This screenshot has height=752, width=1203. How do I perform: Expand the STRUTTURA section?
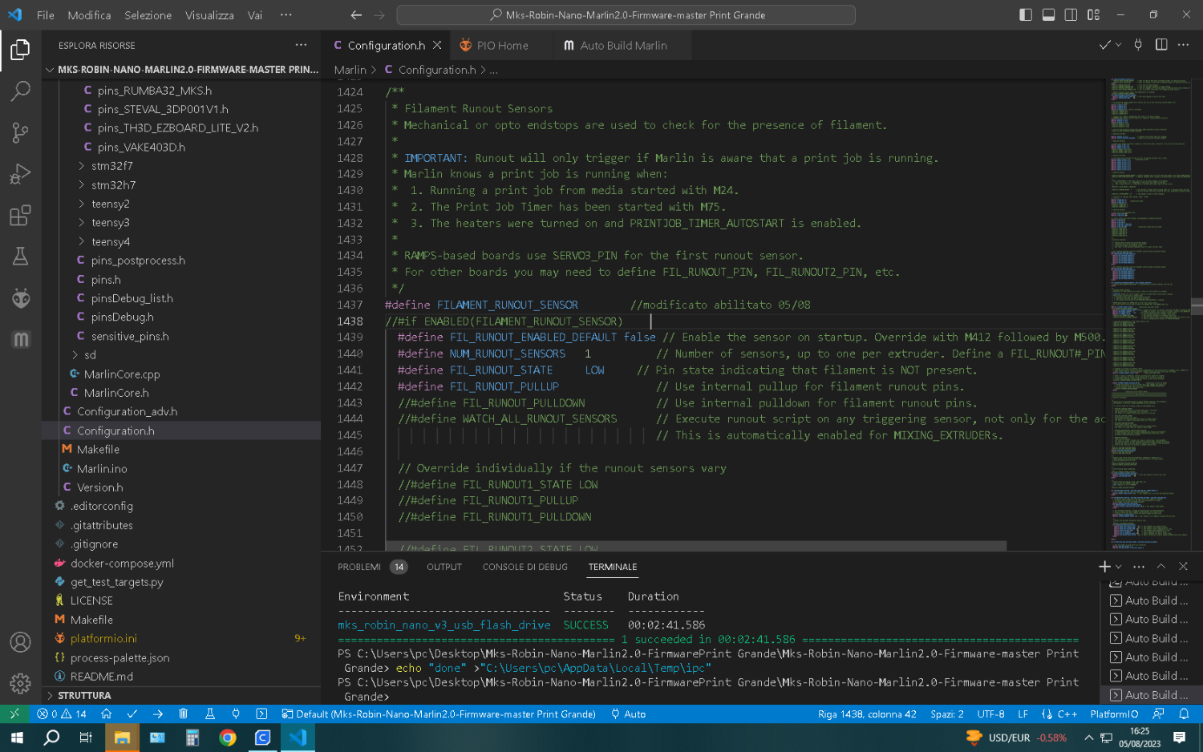coord(84,695)
